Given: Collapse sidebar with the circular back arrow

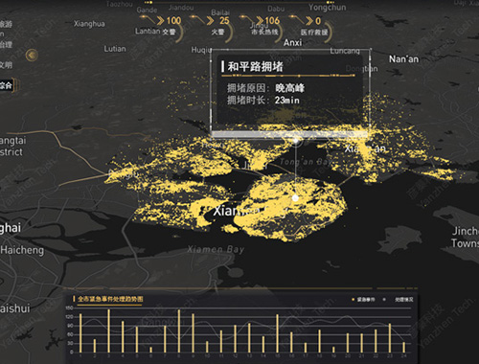Looking at the screenshot, I should [x=32, y=56].
